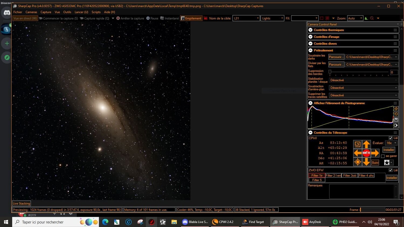Open the Fichier menu
The width and height of the screenshot is (404, 227).
click(18, 12)
